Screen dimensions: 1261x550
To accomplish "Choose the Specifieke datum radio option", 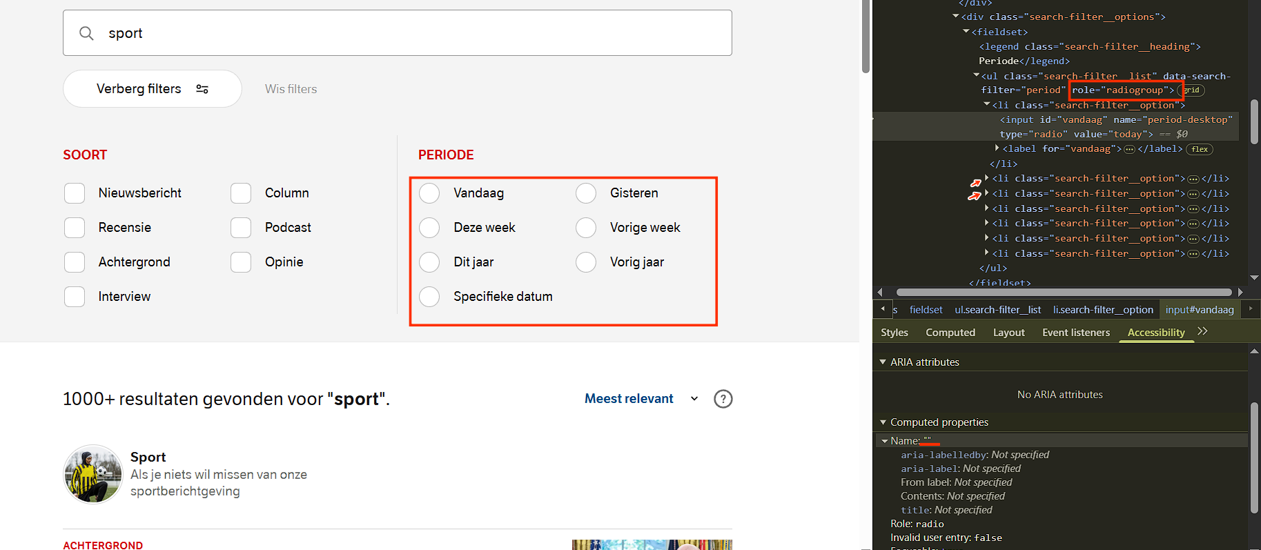I will (x=429, y=297).
